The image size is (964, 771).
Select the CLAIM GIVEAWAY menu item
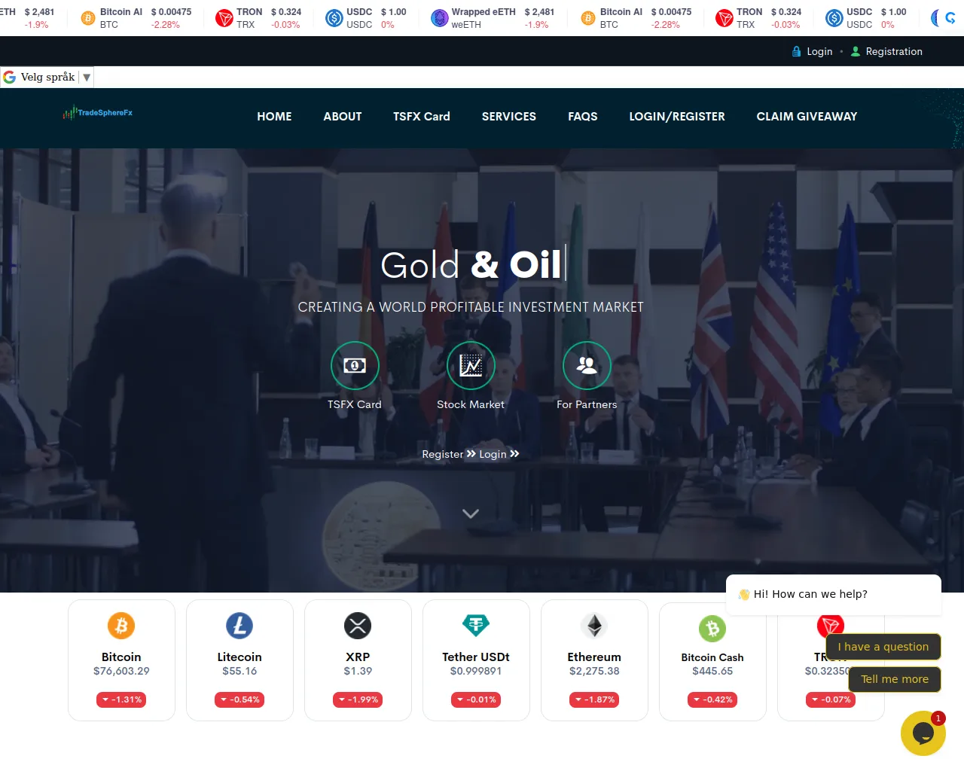point(807,117)
